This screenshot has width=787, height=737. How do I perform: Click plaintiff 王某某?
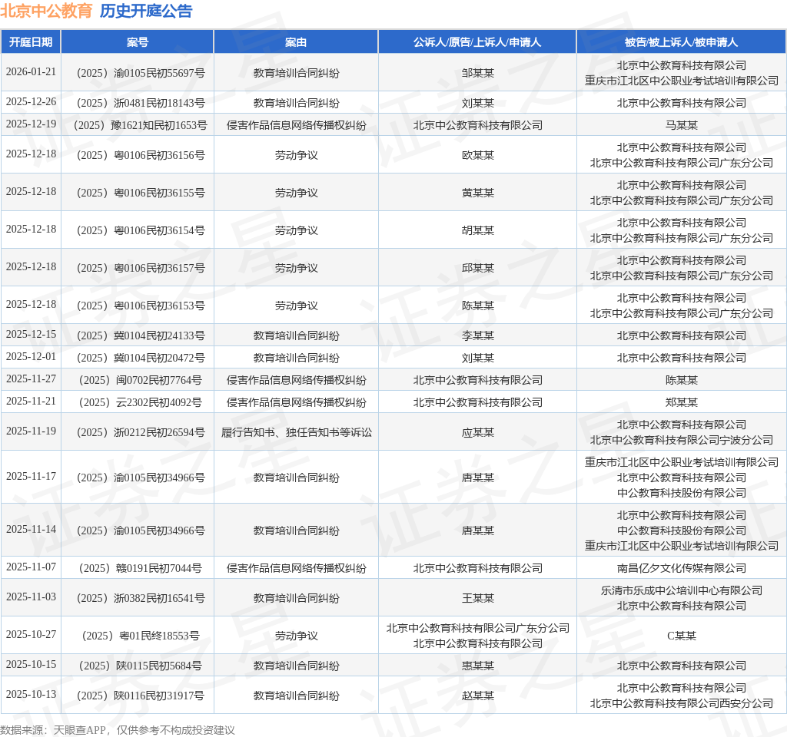click(x=478, y=598)
